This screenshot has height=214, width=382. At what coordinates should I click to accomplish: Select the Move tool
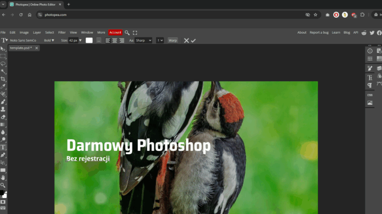click(x=3, y=49)
